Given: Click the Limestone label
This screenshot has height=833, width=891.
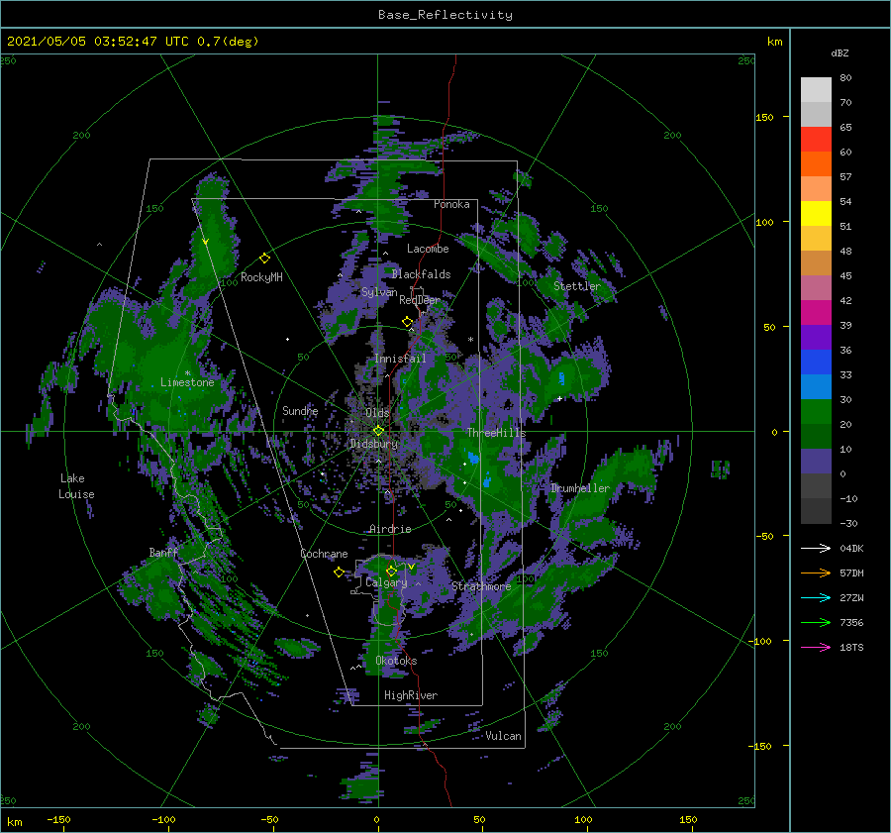Looking at the screenshot, I should 187,382.
